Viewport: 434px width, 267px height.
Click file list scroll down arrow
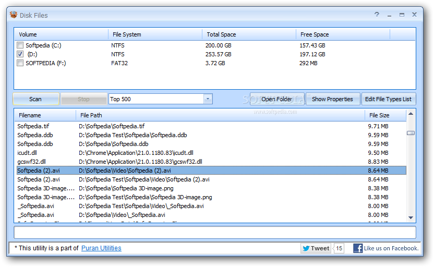[x=411, y=218]
